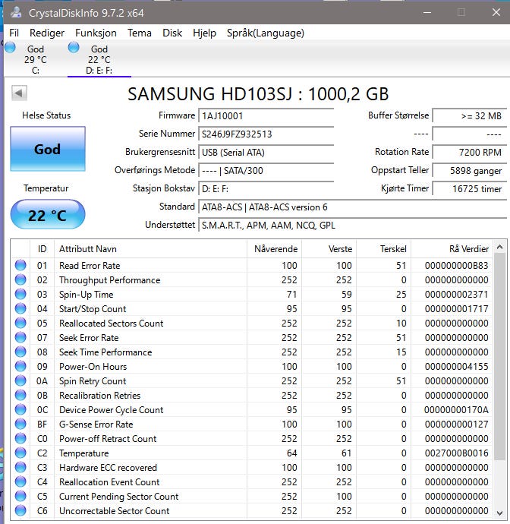Click status orb next to Temperature attribute
Screen dimensions: 510x524
(20, 453)
